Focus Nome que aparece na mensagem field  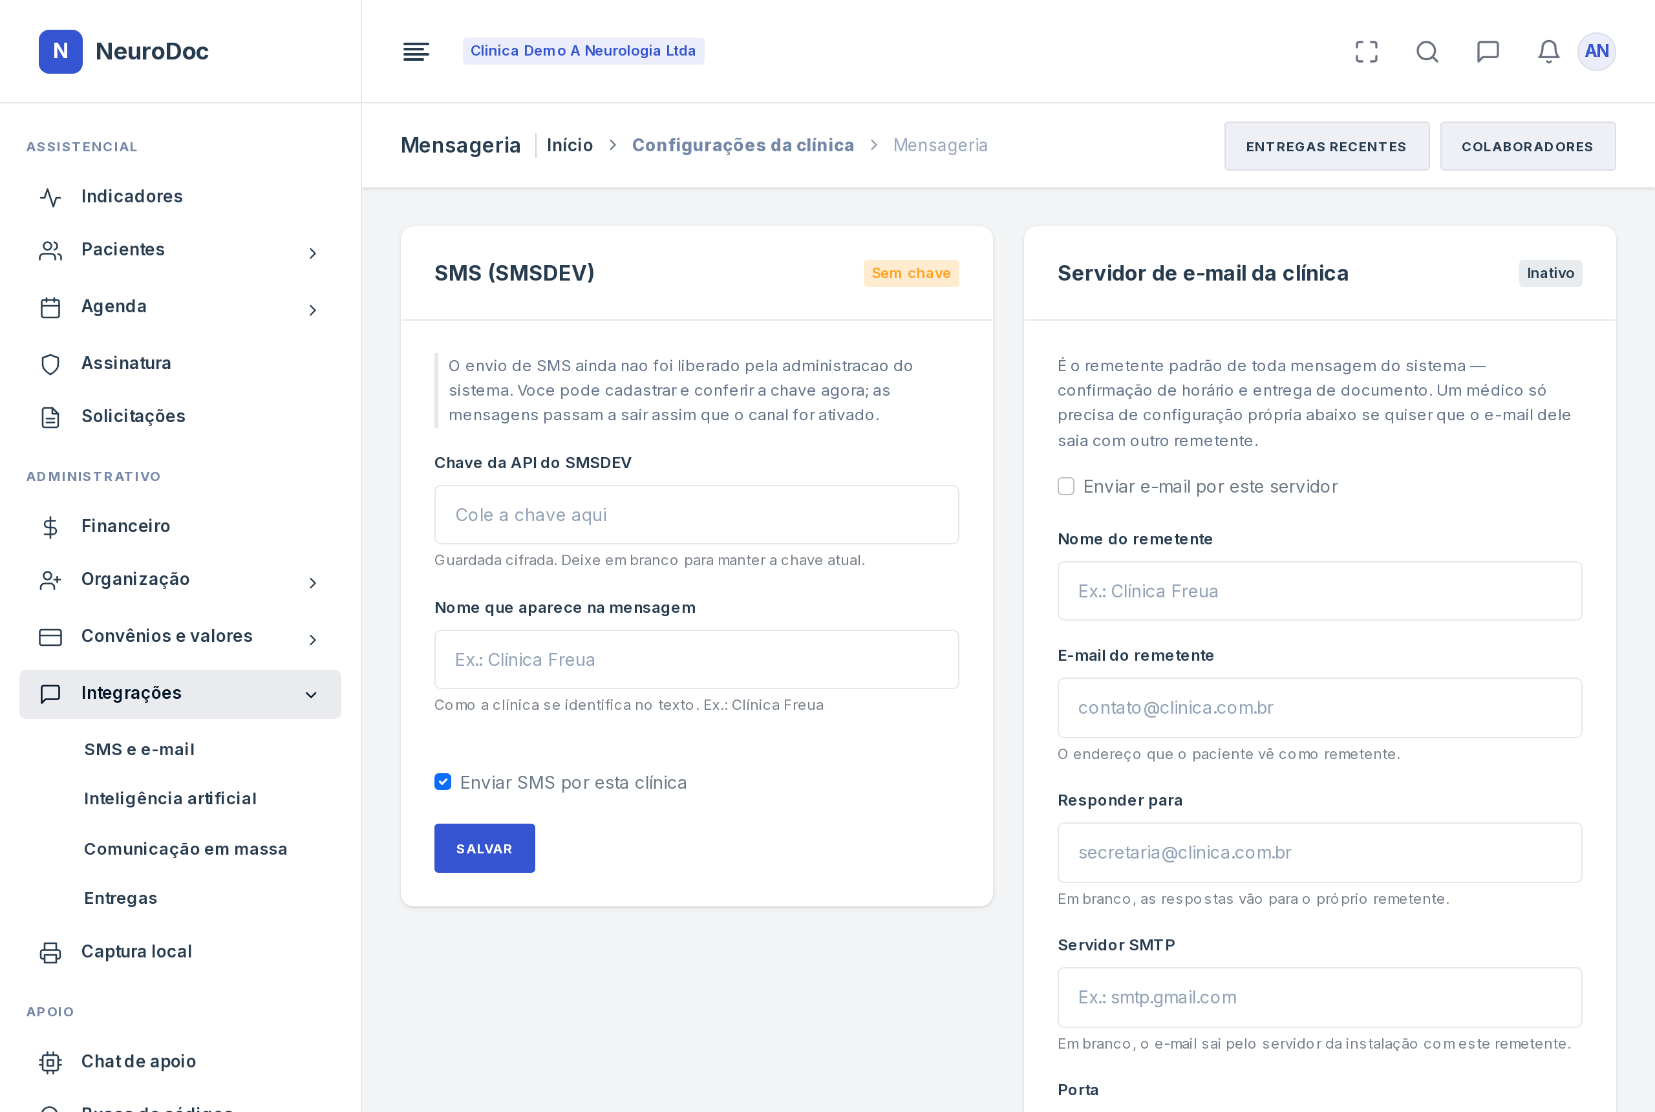[696, 659]
